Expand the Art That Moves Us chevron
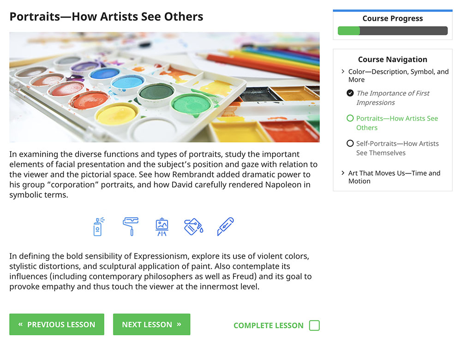 [x=343, y=173]
